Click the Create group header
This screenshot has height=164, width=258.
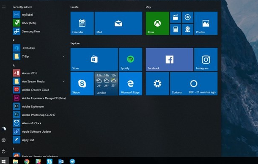coord(74,7)
